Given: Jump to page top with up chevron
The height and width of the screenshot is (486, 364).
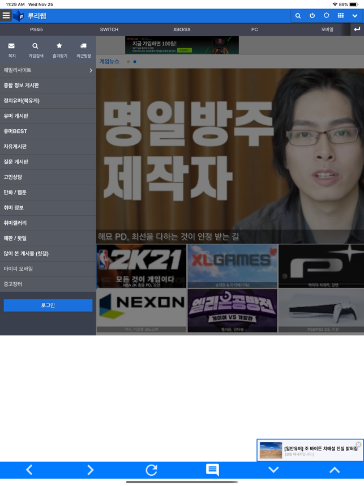Looking at the screenshot, I should pyautogui.click(x=335, y=470).
